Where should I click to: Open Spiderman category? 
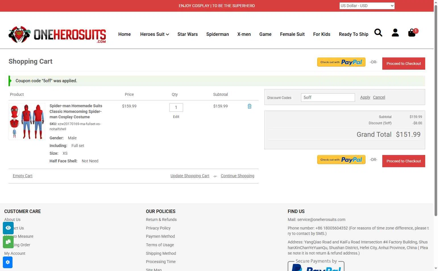tap(217, 34)
